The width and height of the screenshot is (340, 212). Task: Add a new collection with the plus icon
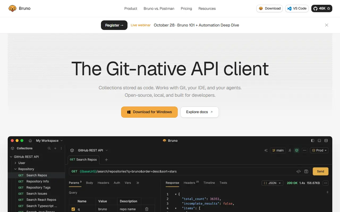tap(55, 148)
